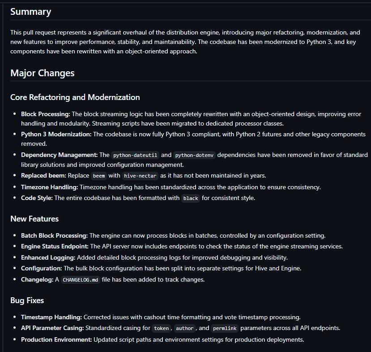Click the token parameter code label
The image size is (371, 352).
(161, 328)
